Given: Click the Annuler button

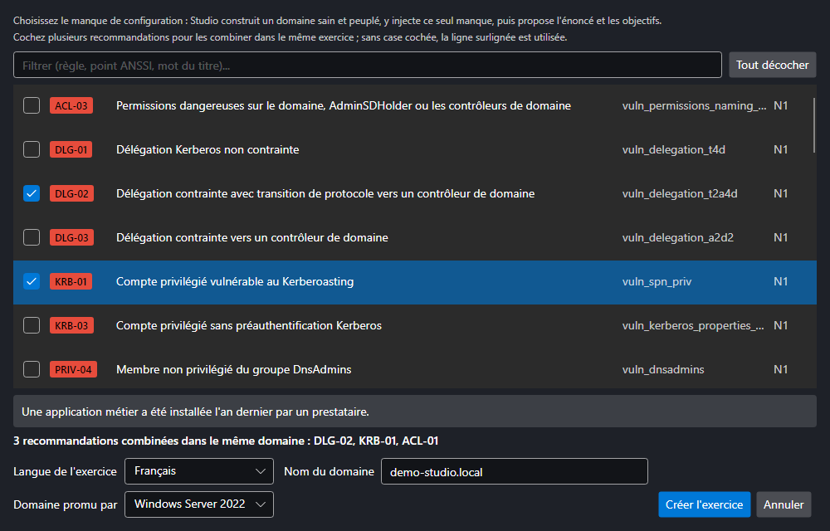Looking at the screenshot, I should [x=784, y=504].
